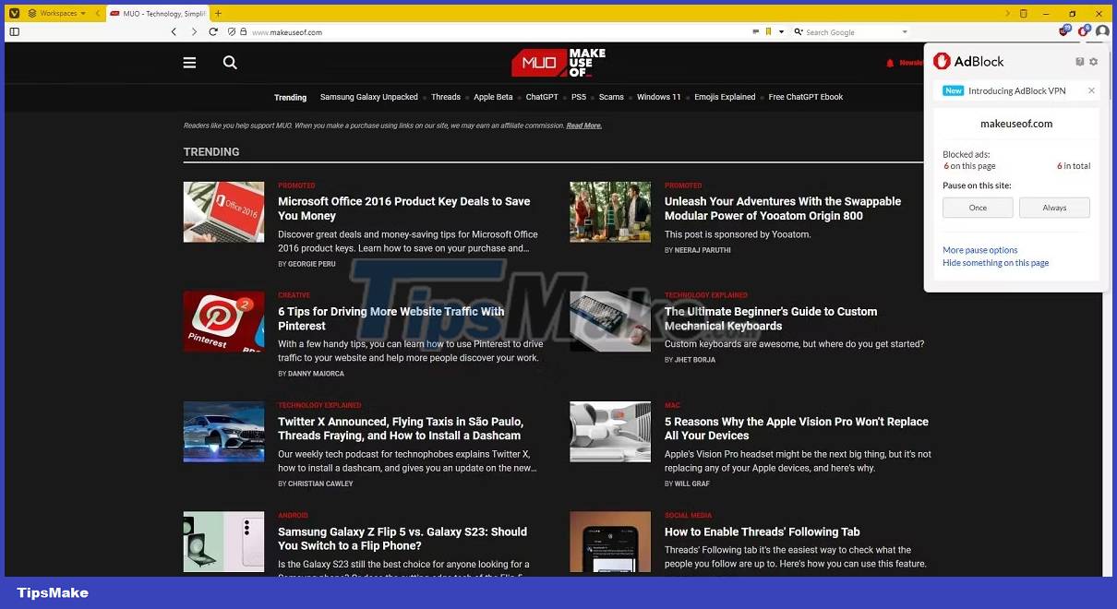Open the user profile avatar icon
Screen dimensions: 1117x609
pyautogui.click(x=1102, y=31)
